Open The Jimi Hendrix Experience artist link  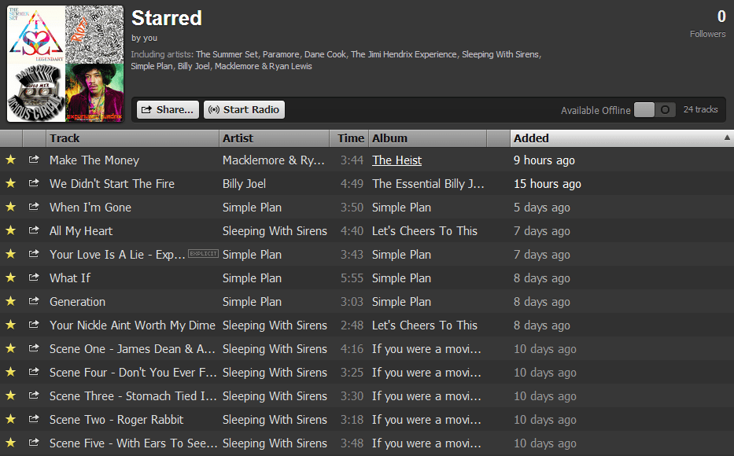pyautogui.click(x=404, y=54)
